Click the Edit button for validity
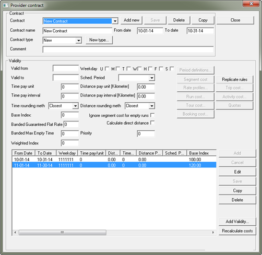 point(237,172)
